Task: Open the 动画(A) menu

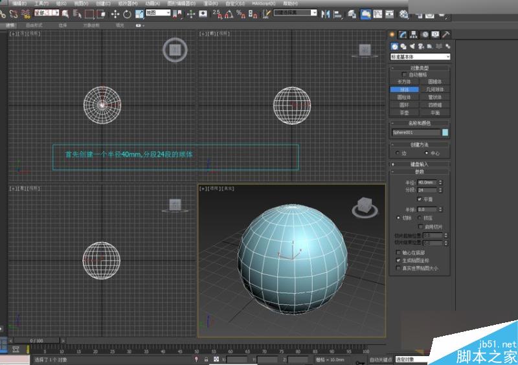Action: tap(152, 3)
